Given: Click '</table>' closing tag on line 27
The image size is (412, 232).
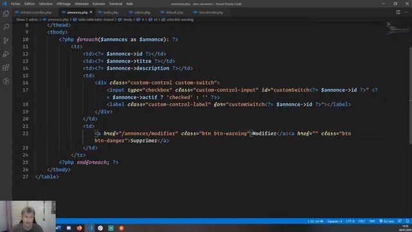Looking at the screenshot, I should coord(47,177).
